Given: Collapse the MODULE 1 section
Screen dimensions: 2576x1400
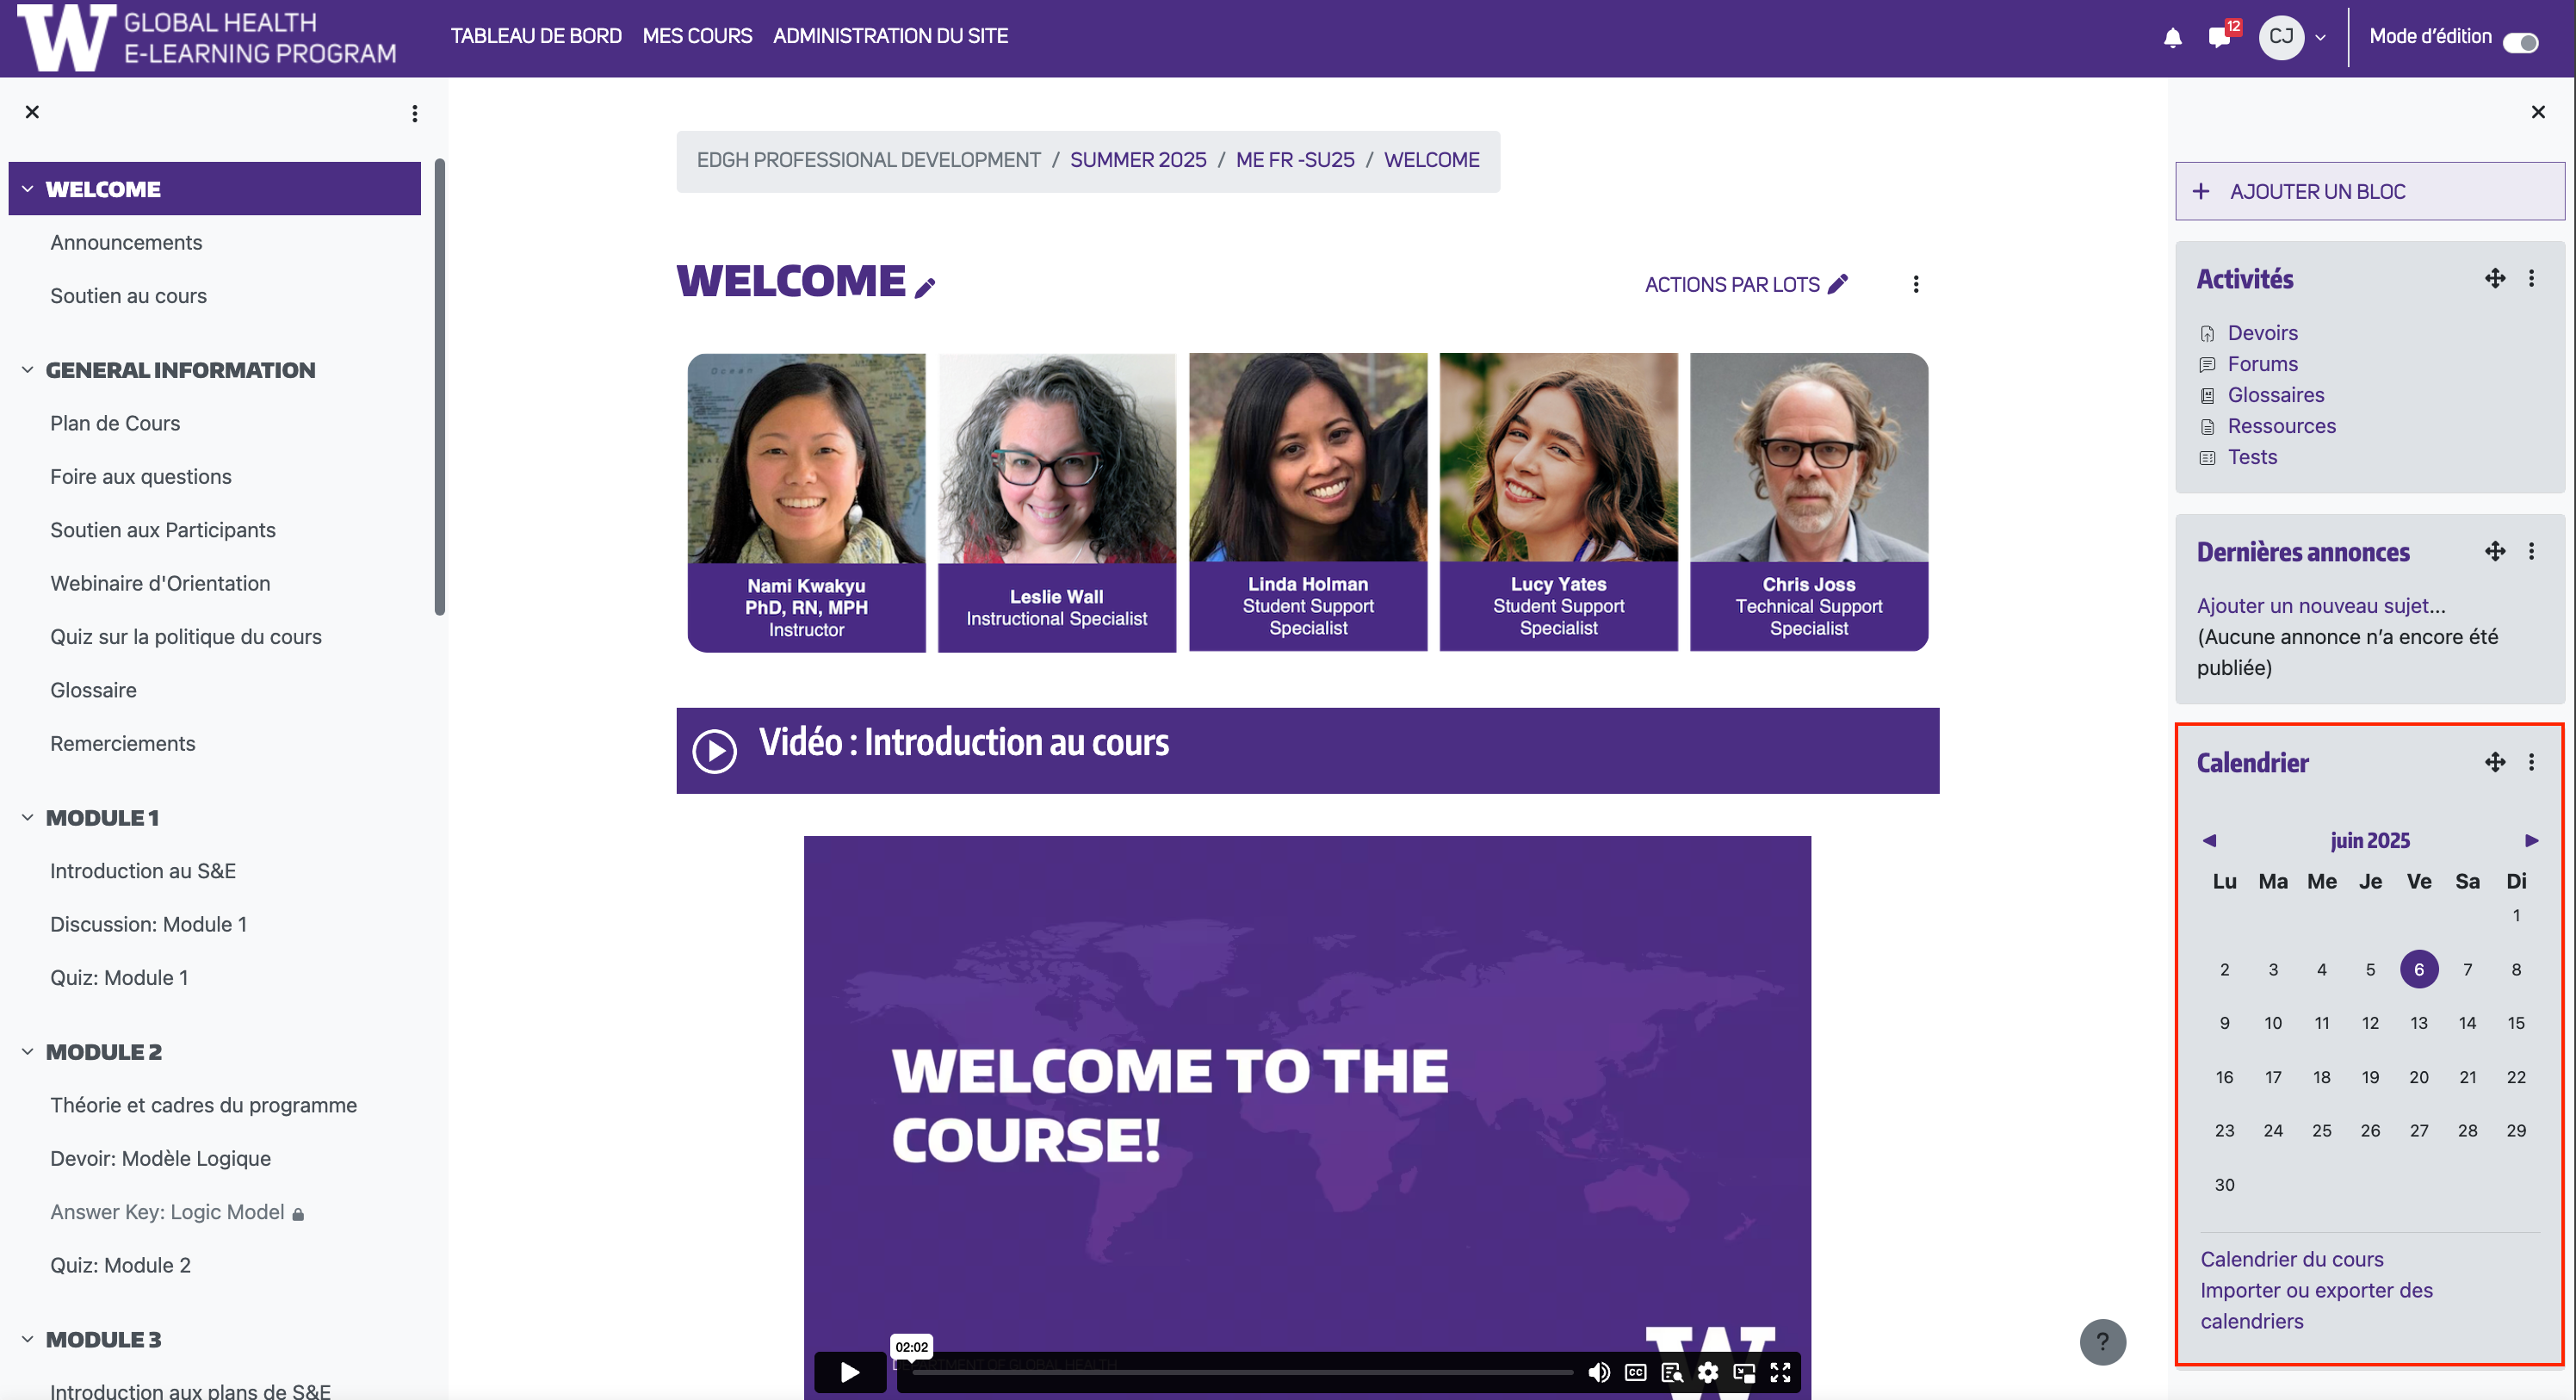Looking at the screenshot, I should tap(27, 818).
